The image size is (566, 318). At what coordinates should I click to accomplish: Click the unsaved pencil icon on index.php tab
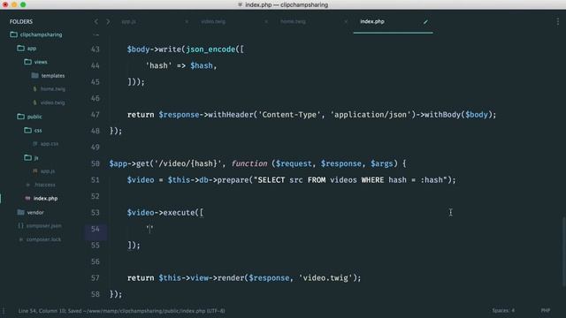click(425, 22)
